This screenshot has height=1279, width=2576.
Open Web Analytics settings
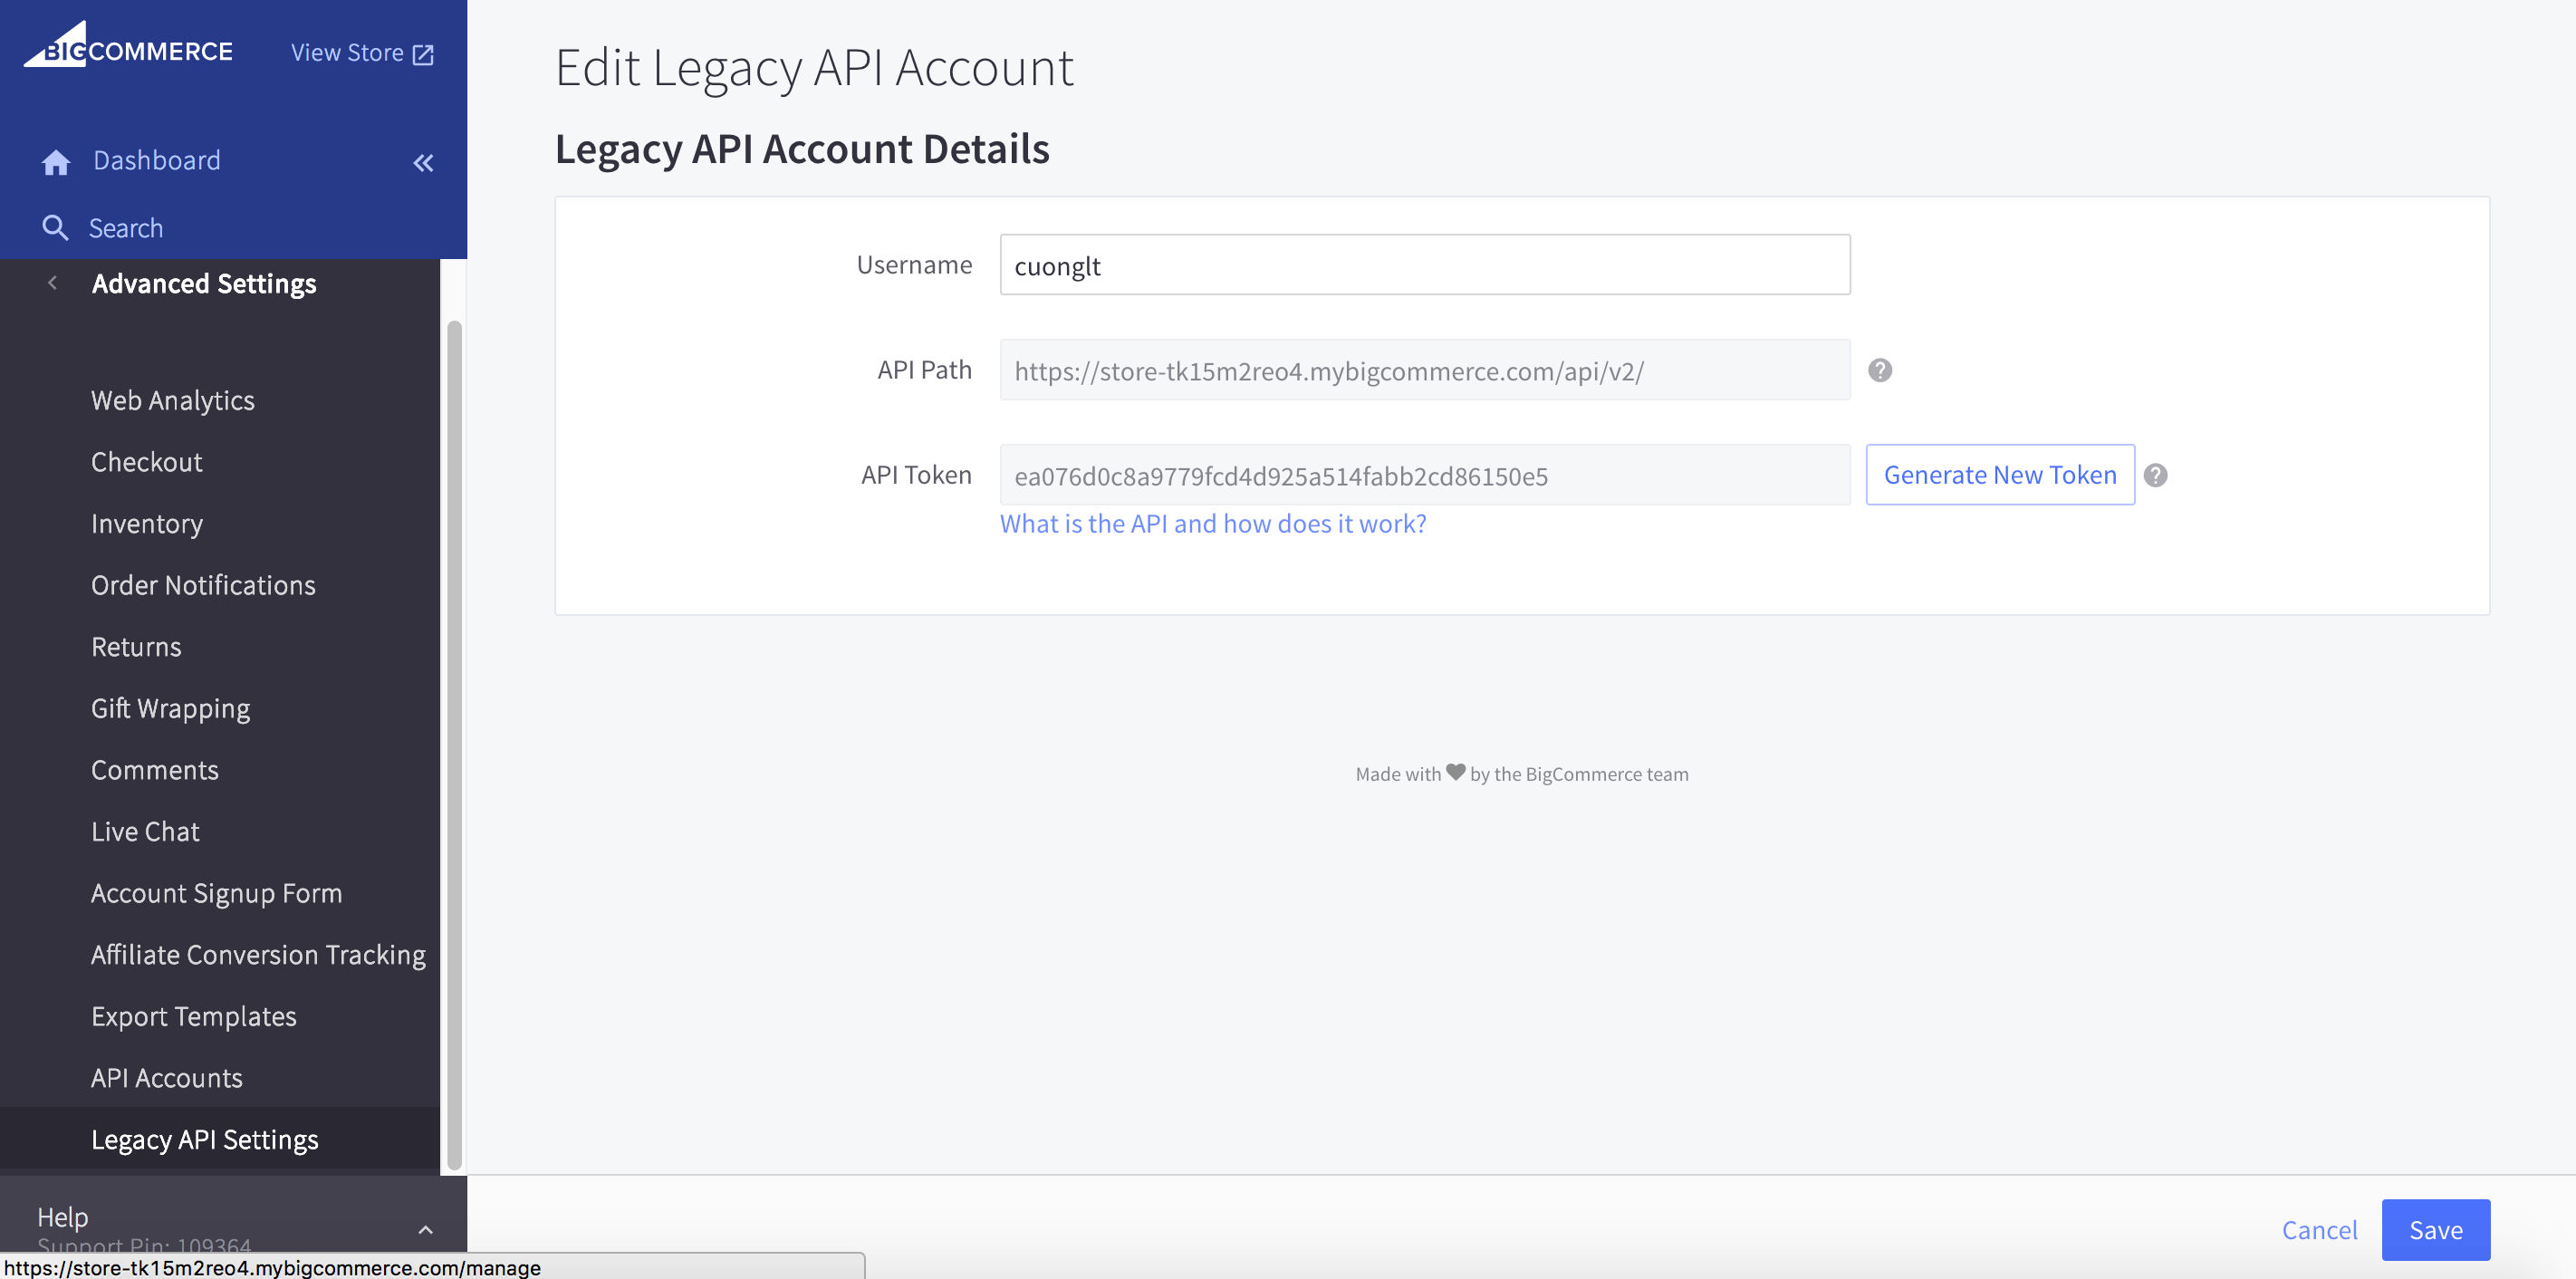(x=173, y=400)
